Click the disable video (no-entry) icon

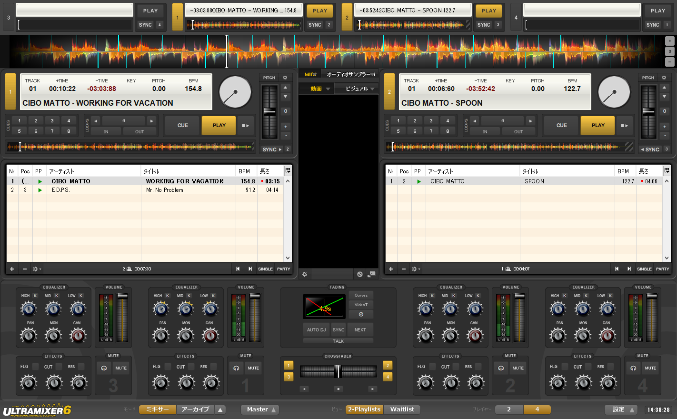360,274
